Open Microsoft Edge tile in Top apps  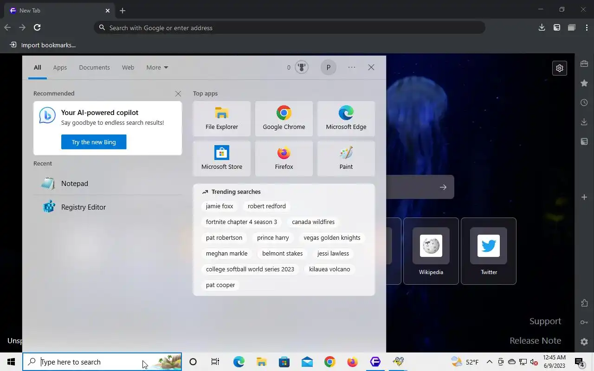coord(346,119)
